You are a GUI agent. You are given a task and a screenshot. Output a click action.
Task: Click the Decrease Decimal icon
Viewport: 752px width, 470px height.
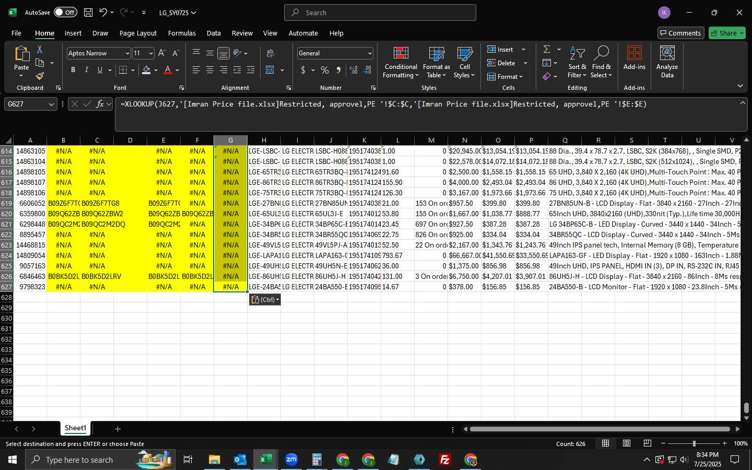(x=367, y=70)
